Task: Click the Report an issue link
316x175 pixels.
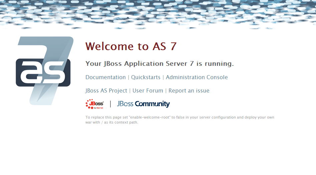Action: (x=189, y=91)
